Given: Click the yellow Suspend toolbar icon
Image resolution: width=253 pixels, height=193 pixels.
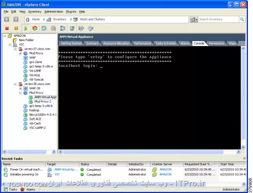Looking at the screenshot, I should coord(16,29).
